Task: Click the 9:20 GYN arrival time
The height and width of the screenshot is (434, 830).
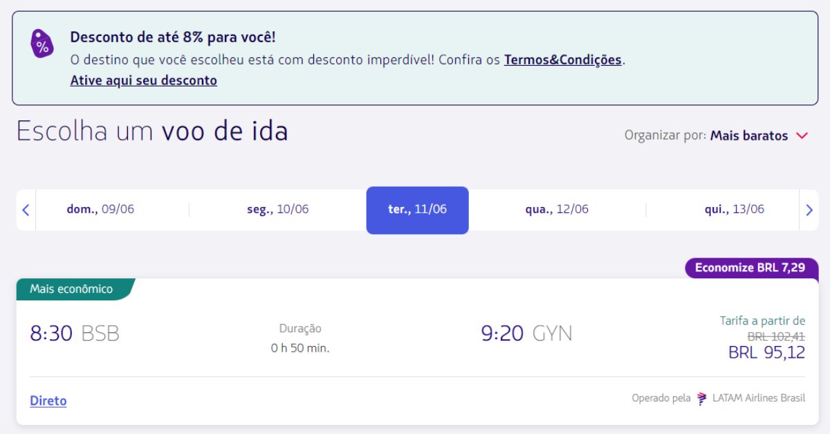Action: [x=527, y=334]
